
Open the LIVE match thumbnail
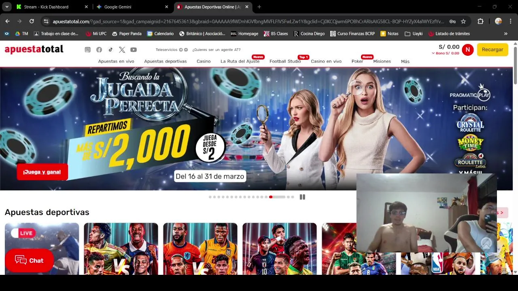pos(42,249)
